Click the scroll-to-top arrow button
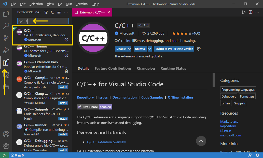The image size is (263, 158). (x=201, y=141)
